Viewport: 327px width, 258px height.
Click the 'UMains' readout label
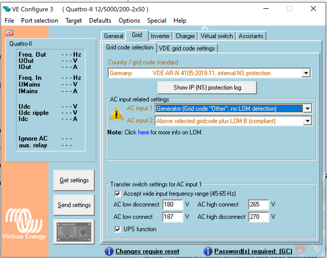click(29, 85)
